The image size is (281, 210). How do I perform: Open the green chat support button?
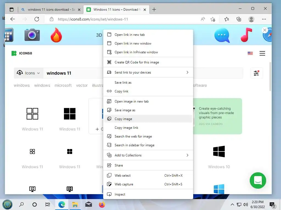coord(258,180)
